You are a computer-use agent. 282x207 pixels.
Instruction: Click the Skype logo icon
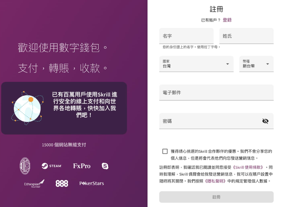(x=105, y=166)
